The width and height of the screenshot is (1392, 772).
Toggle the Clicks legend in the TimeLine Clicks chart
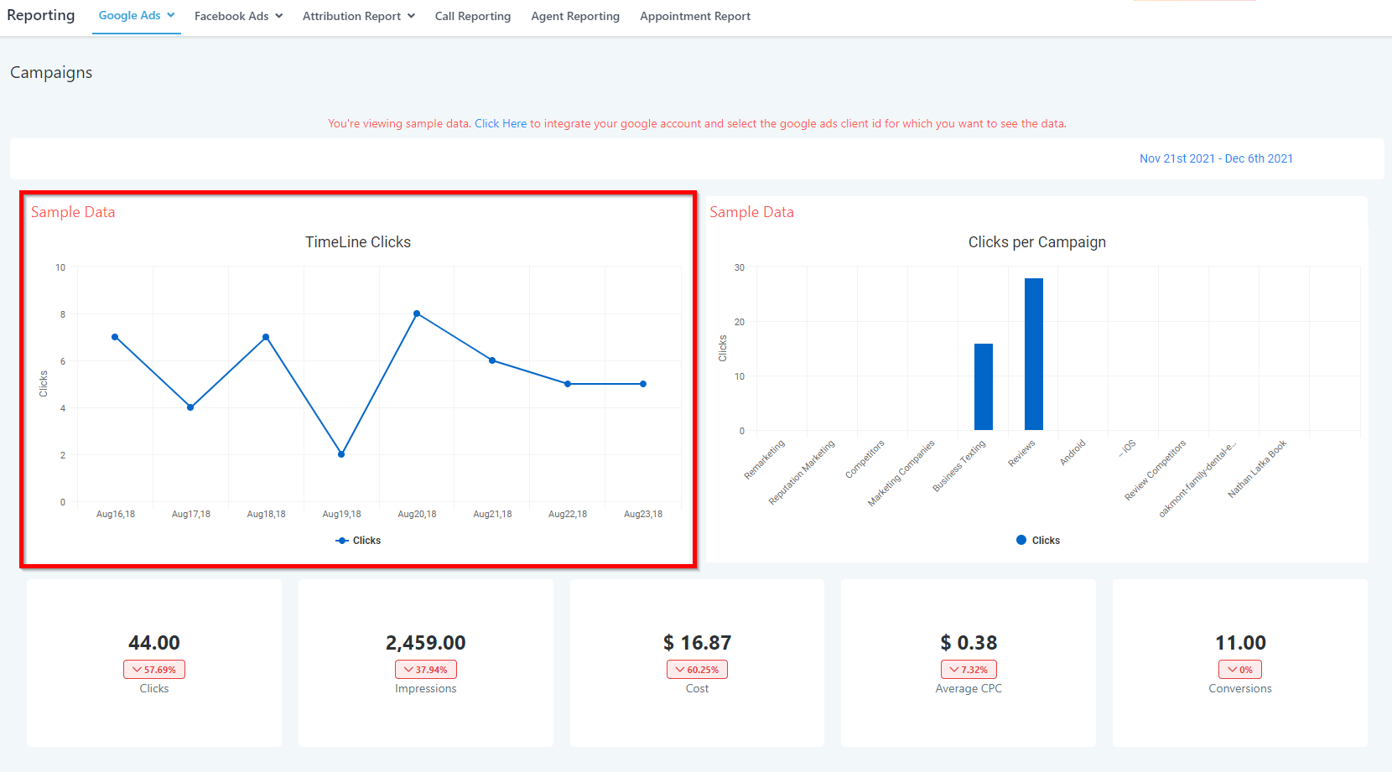click(358, 541)
